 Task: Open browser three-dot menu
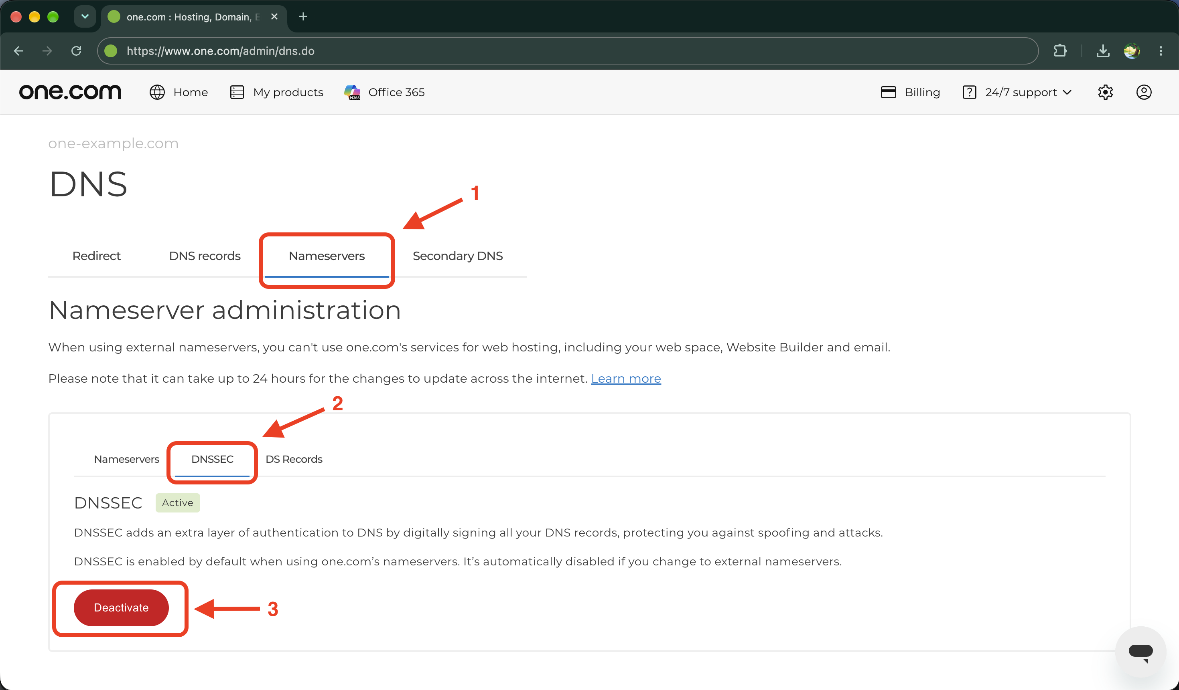coord(1161,50)
